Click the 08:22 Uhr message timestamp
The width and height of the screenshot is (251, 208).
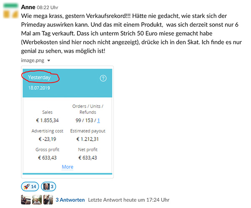(x=48, y=8)
